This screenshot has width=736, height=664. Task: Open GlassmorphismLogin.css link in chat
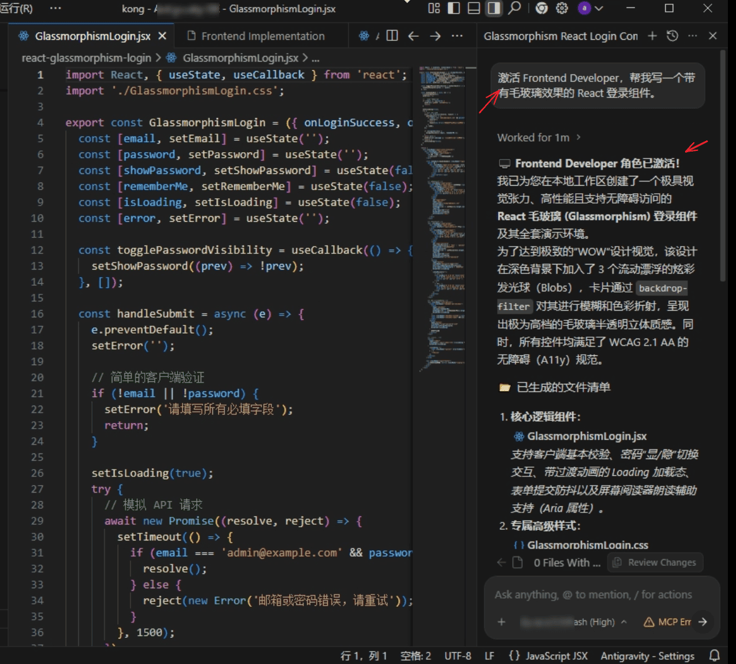pos(587,545)
